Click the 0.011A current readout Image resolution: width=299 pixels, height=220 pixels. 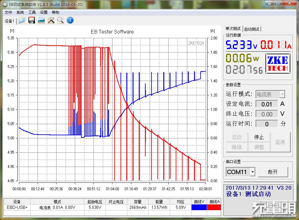click(276, 45)
